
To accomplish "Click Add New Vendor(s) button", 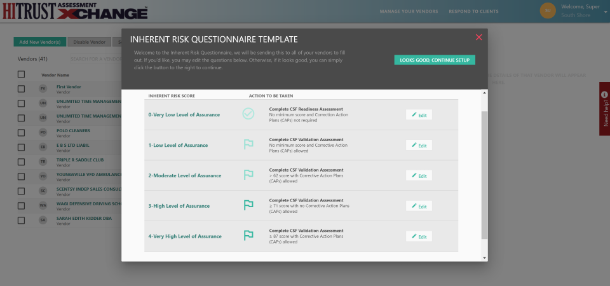I will point(39,42).
